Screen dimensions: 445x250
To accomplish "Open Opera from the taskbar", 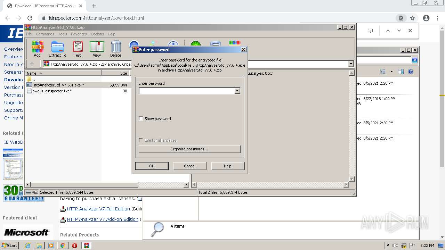I will coord(74,245).
